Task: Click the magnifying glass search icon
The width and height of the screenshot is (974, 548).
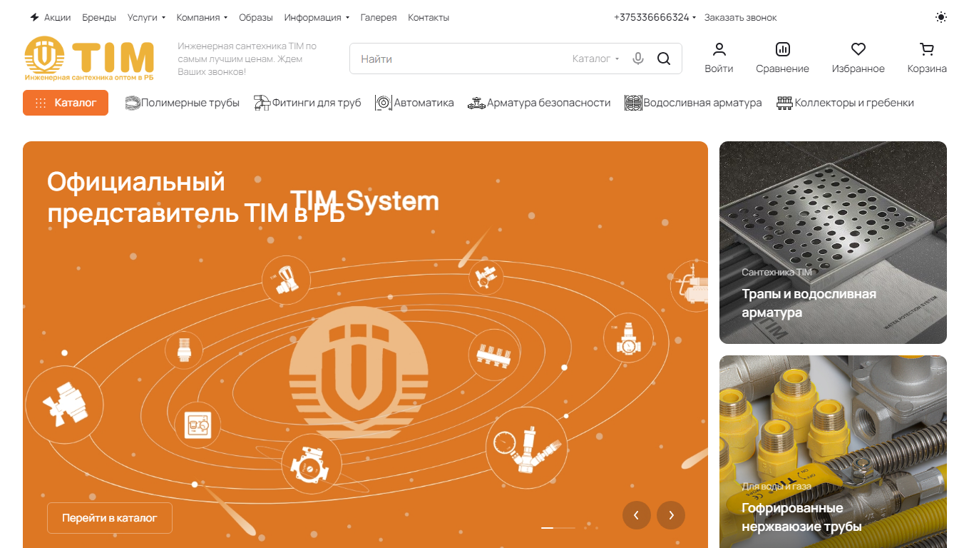Action: click(664, 59)
